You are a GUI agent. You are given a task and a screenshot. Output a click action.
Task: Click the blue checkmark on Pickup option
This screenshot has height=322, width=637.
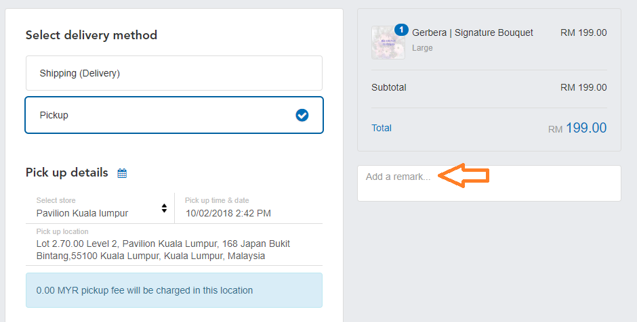[x=302, y=115]
